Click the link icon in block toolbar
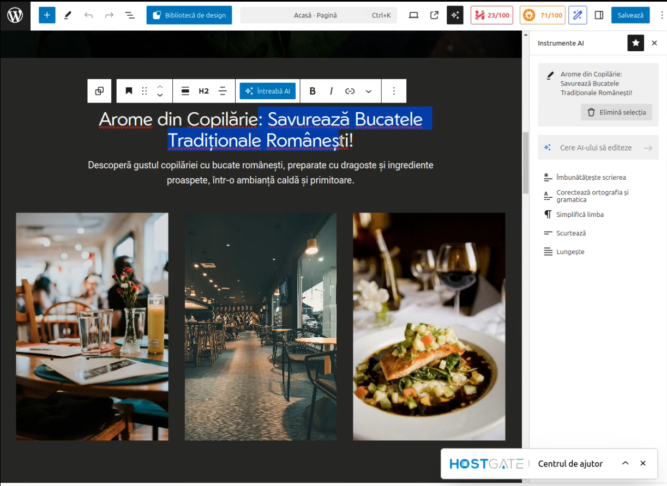This screenshot has height=486, width=667. pyautogui.click(x=350, y=91)
